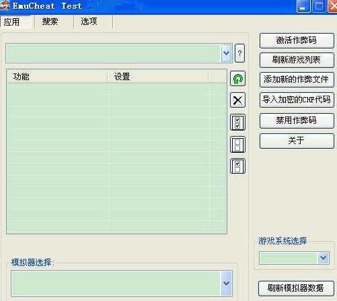Screen dimensions: 337x301
Task: Click the deselect-all empty boxes icon
Action: point(237,145)
